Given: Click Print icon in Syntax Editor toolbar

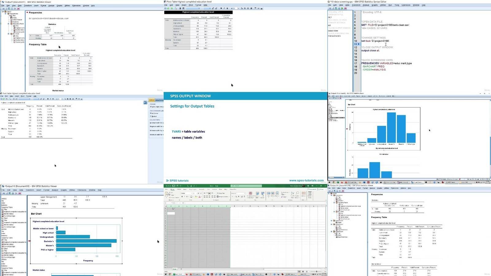Looking at the screenshot, I should click(334, 8).
